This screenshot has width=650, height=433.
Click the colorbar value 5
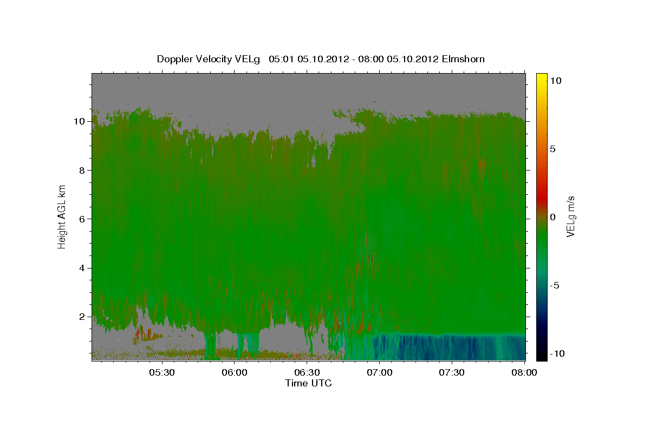pos(553,149)
